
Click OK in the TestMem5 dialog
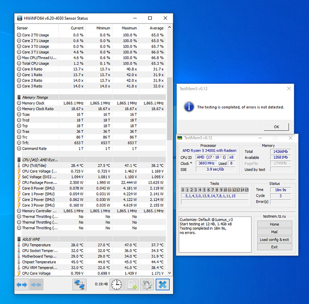click(276, 127)
